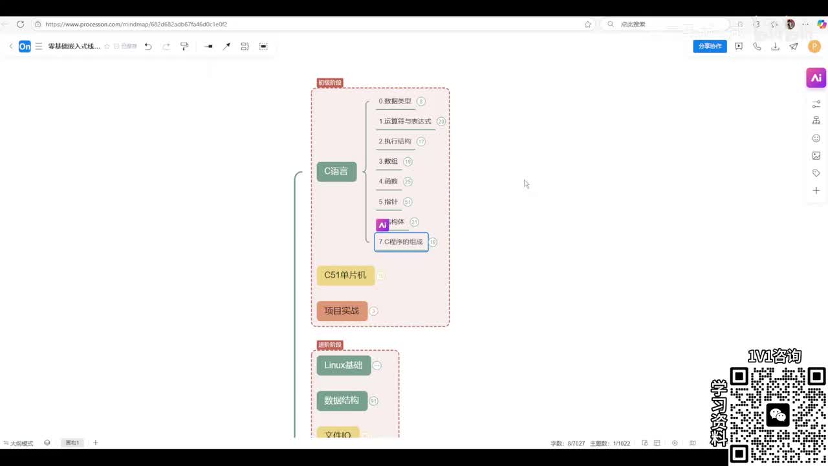This screenshot has height=466, width=828.
Task: Expand the 7.C程序的组成 child count bubble
Action: [x=433, y=242]
